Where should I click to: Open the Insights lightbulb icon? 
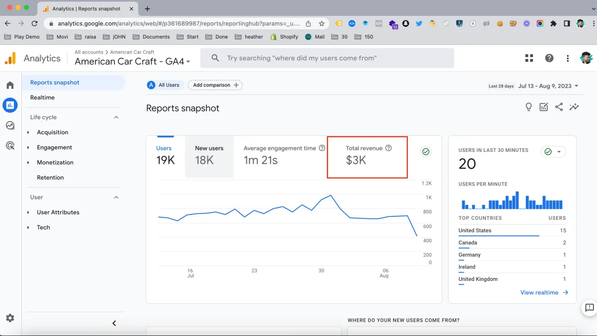(x=529, y=107)
